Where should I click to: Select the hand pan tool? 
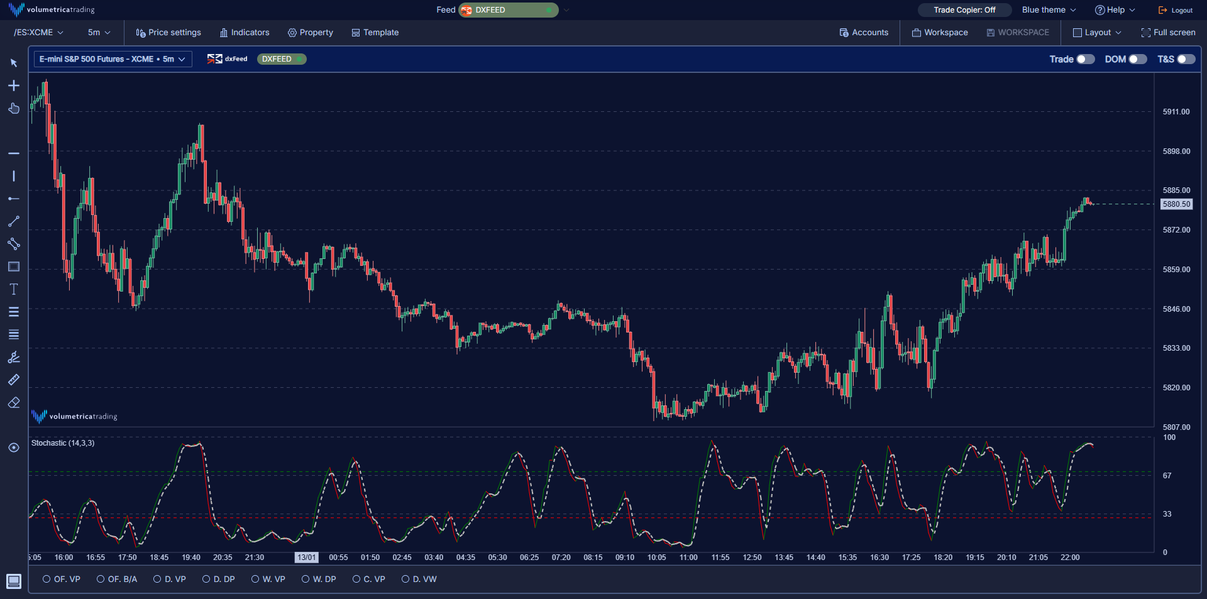(x=14, y=108)
